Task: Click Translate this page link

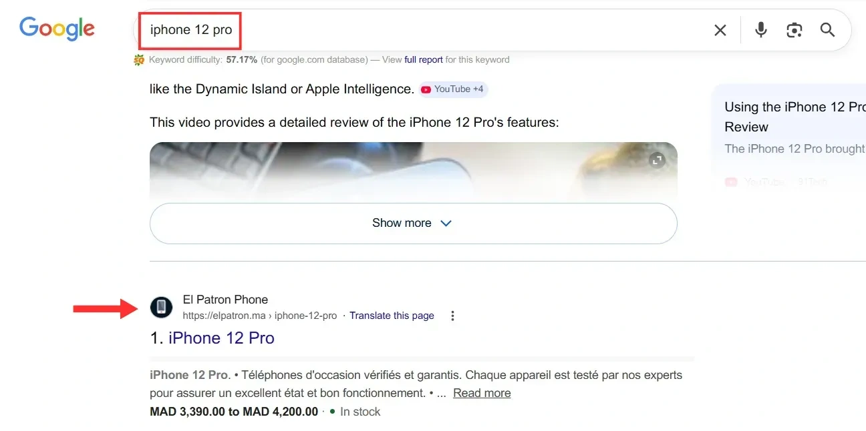Action: [x=392, y=316]
